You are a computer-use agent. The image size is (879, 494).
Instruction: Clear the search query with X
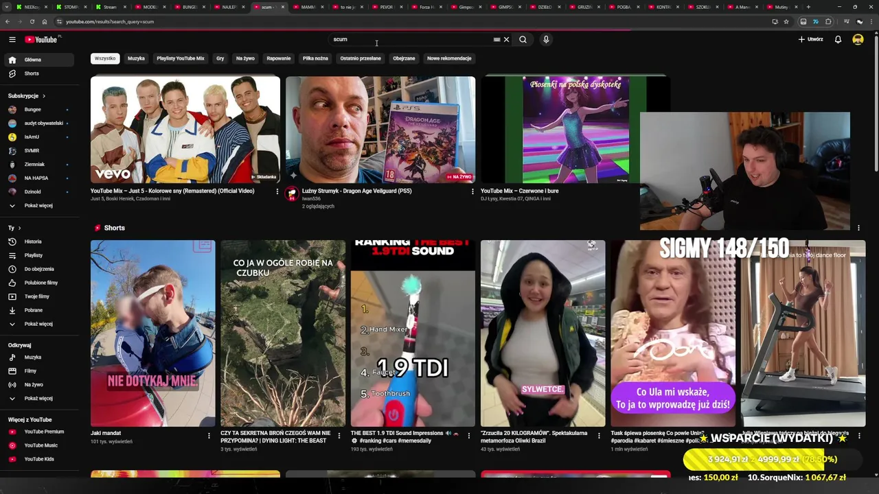pos(507,39)
